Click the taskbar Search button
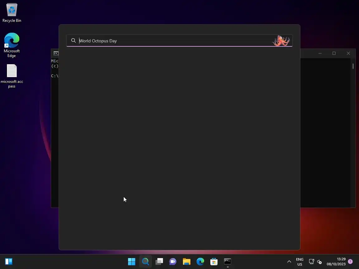 click(146, 262)
